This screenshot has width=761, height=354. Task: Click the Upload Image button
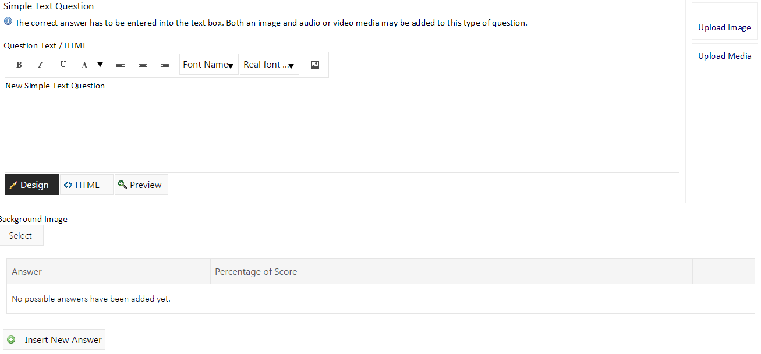pyautogui.click(x=724, y=27)
